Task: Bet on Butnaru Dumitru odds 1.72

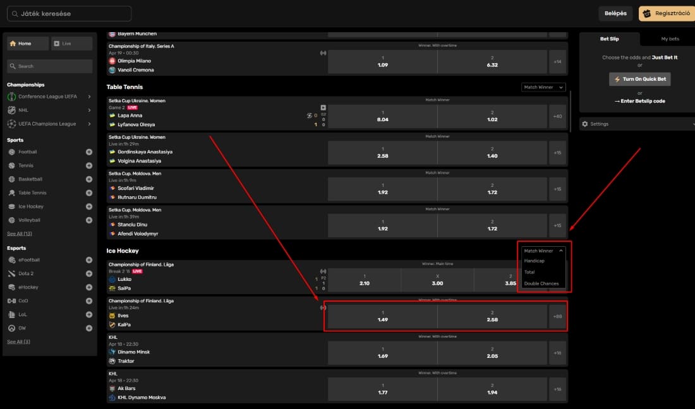Action: click(x=492, y=189)
